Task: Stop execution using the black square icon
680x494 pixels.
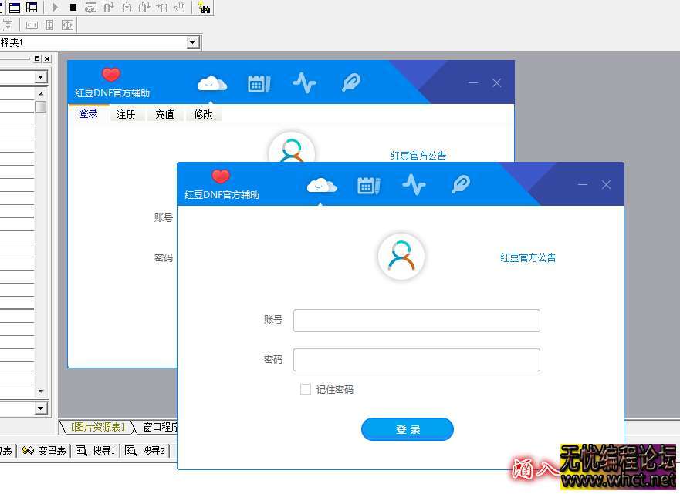Action: click(x=72, y=8)
